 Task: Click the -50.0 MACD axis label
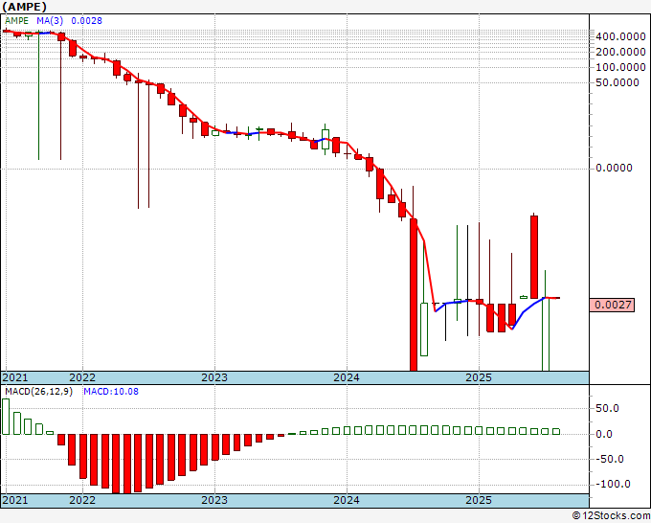pyautogui.click(x=610, y=460)
